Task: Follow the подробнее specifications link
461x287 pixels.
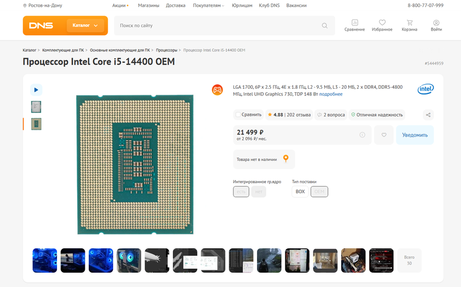Action: click(x=331, y=94)
